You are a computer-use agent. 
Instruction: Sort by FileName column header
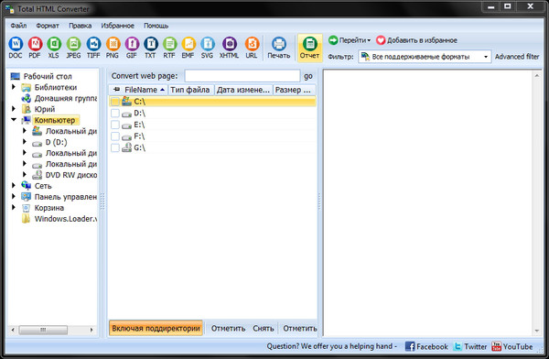pyautogui.click(x=138, y=90)
